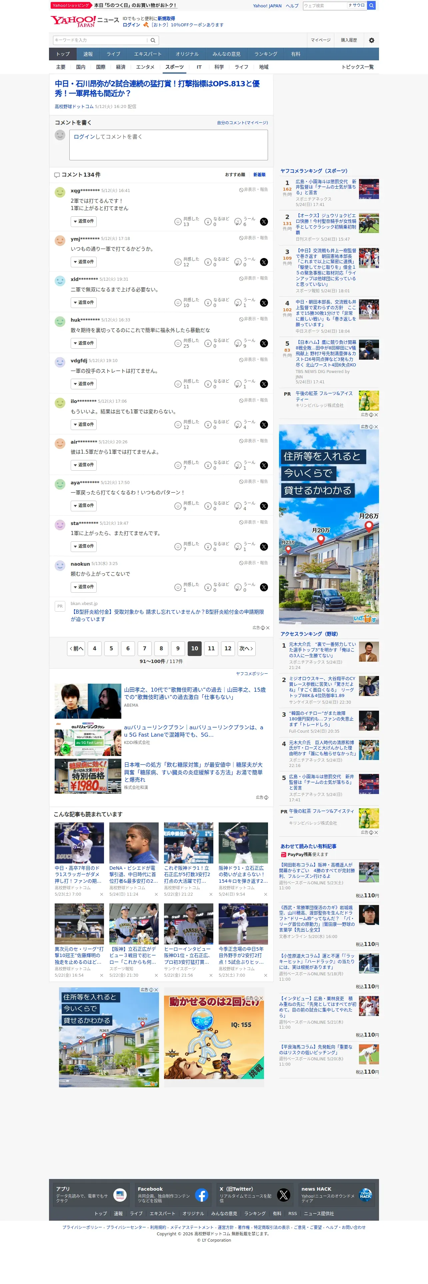Open the news HACK footer icon
The image size is (428, 1284).
[366, 1195]
